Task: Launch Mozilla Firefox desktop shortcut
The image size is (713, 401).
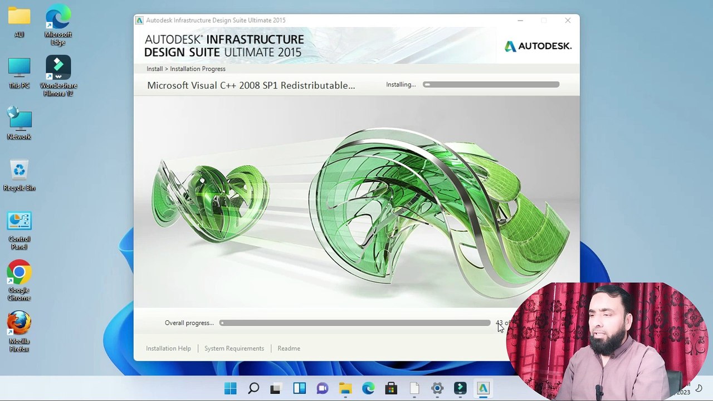Action: point(19,332)
